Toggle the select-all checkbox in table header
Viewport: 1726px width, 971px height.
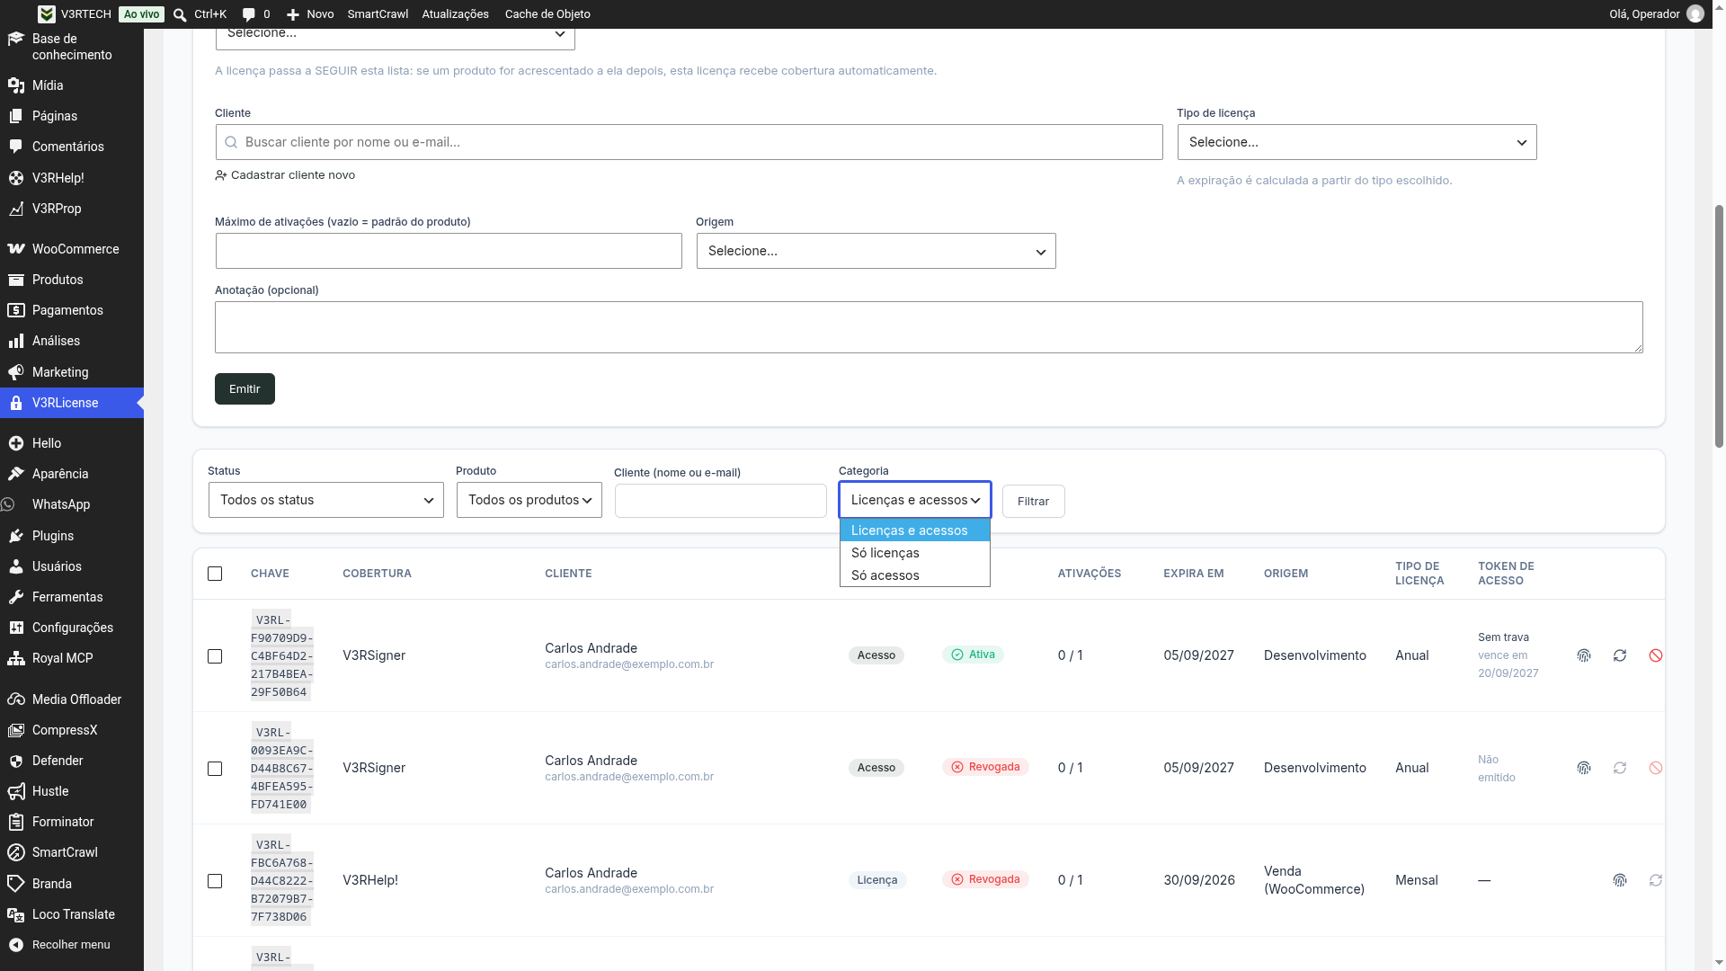tap(215, 574)
